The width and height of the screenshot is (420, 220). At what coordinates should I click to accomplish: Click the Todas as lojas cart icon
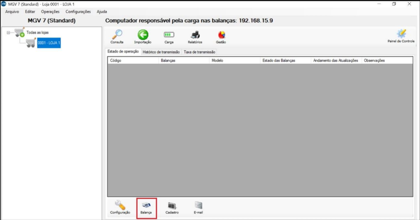pos(20,32)
